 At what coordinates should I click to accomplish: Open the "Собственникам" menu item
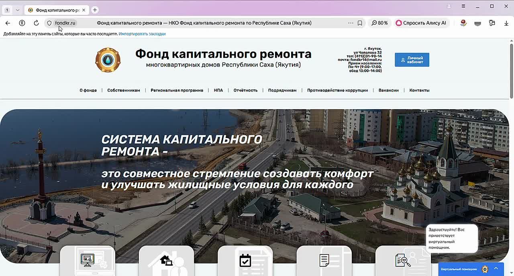[124, 90]
